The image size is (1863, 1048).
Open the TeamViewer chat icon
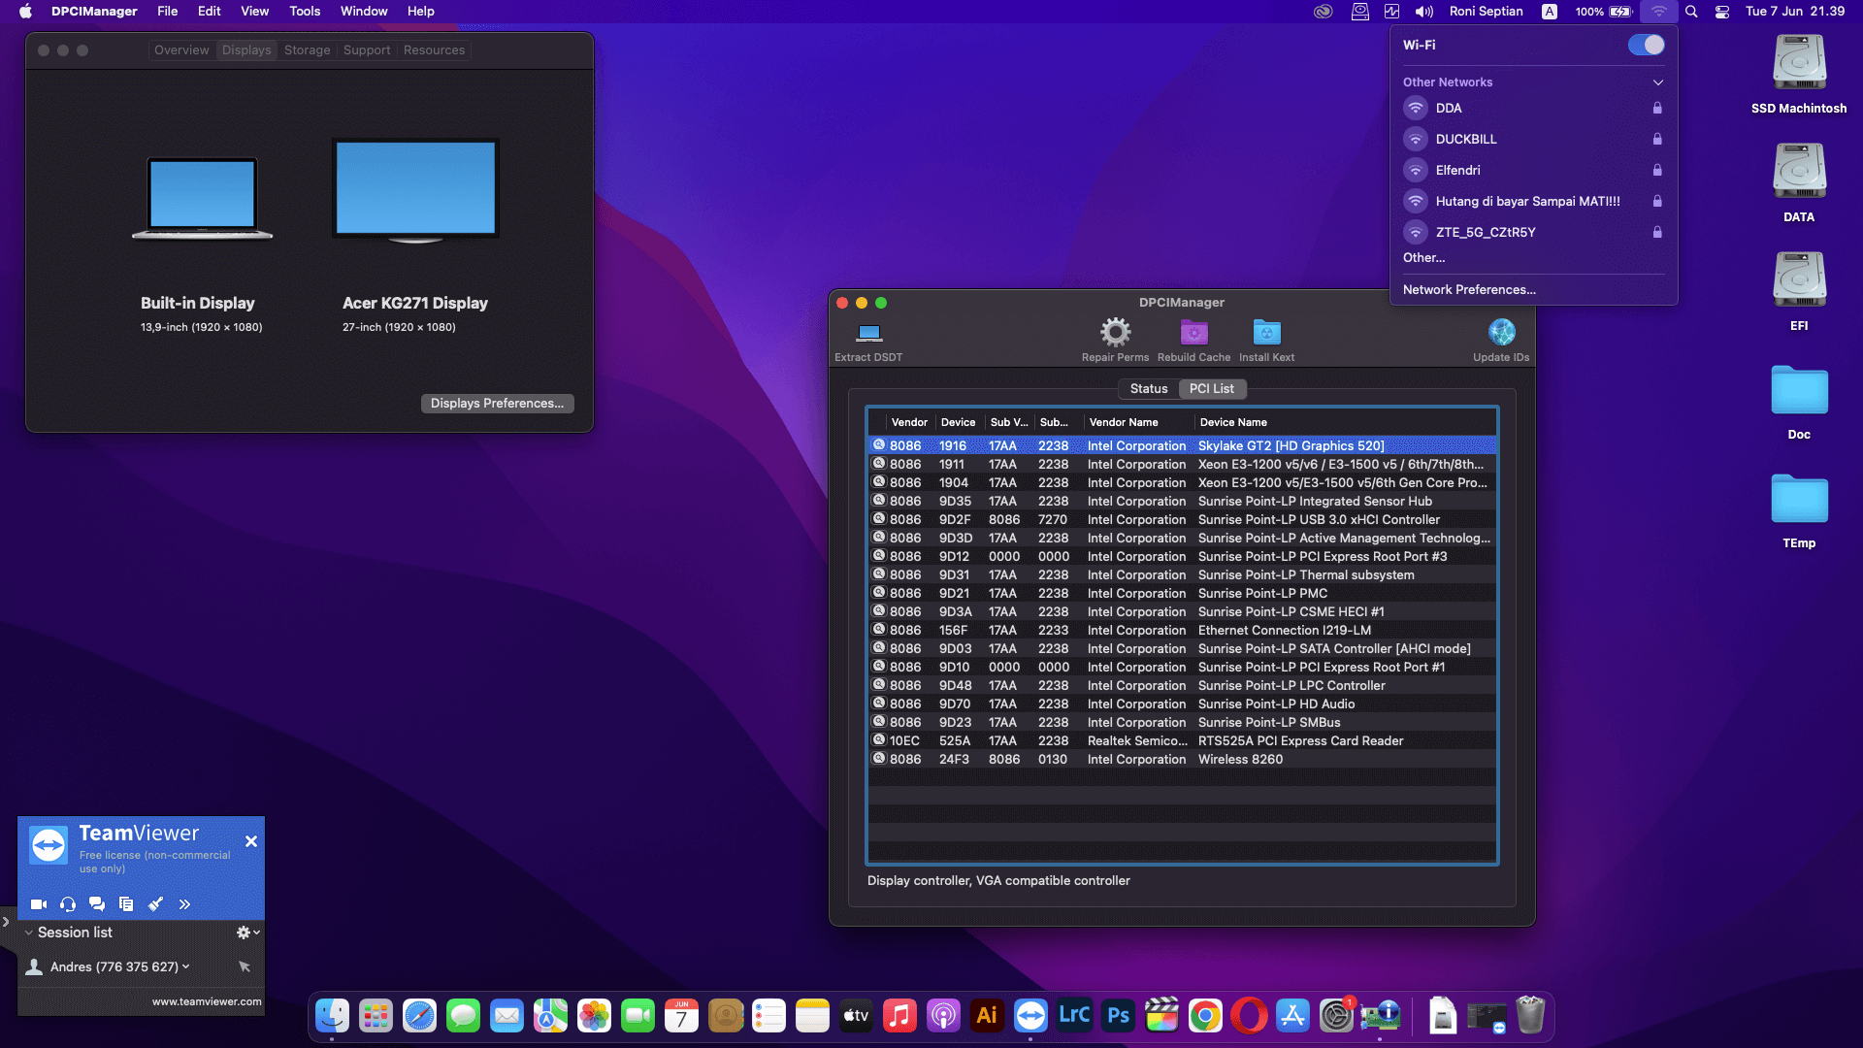[x=96, y=903]
